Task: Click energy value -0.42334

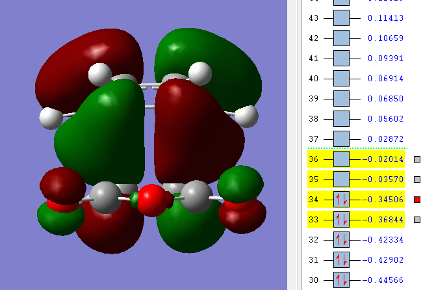Action: pos(383,240)
